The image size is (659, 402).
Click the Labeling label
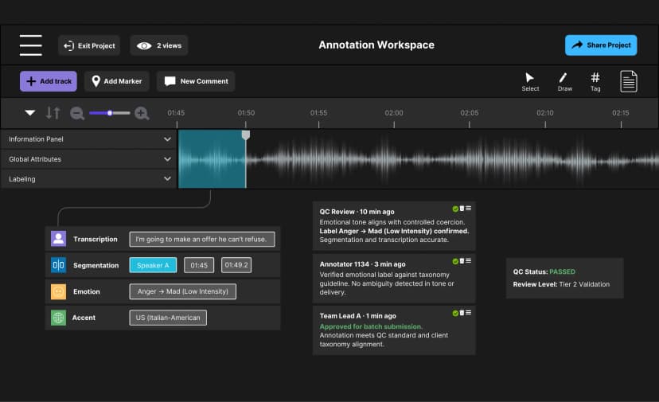22,179
